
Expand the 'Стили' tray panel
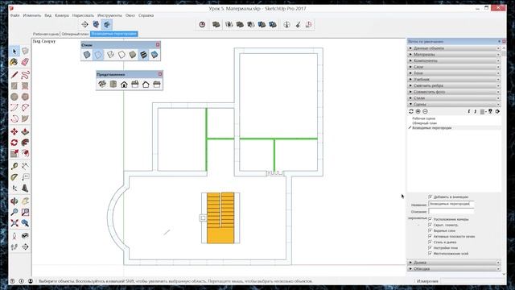(454, 98)
